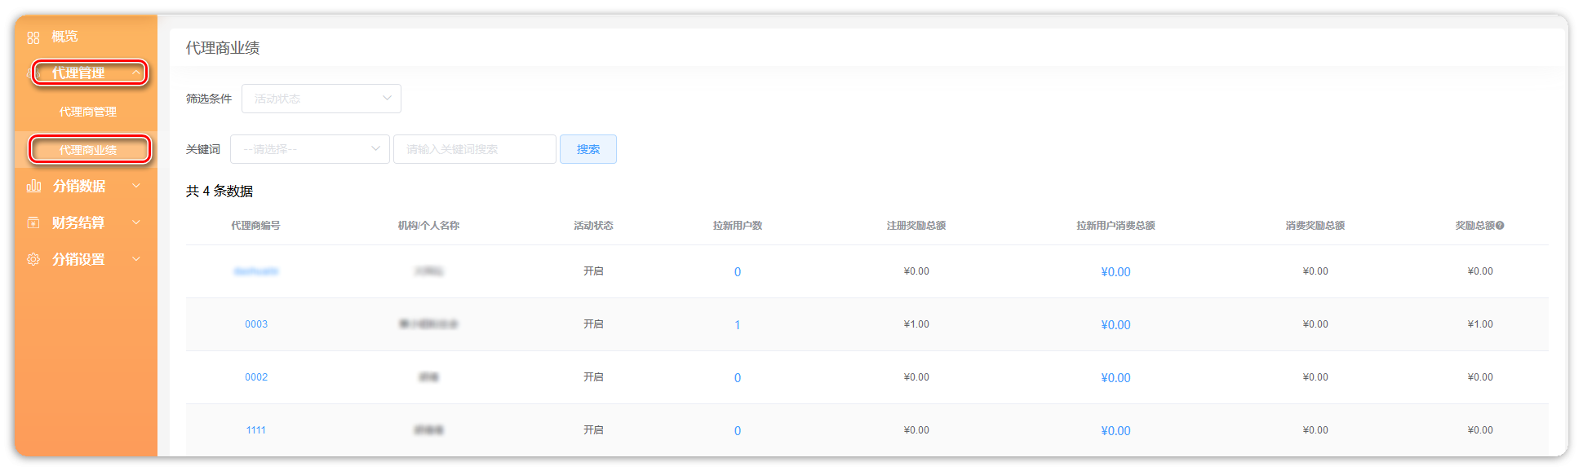Viewport: 1583px width, 471px height.
Task: Click the 财务结算 yen wallet icon
Action: [x=33, y=222]
